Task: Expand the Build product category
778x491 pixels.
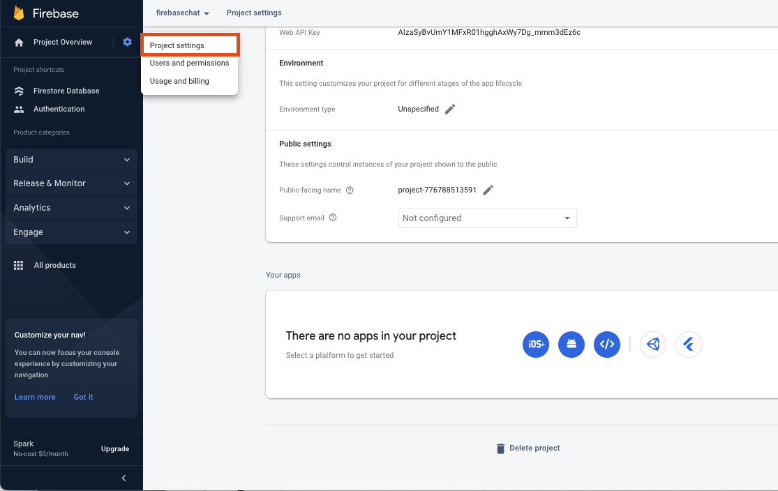Action: point(71,160)
